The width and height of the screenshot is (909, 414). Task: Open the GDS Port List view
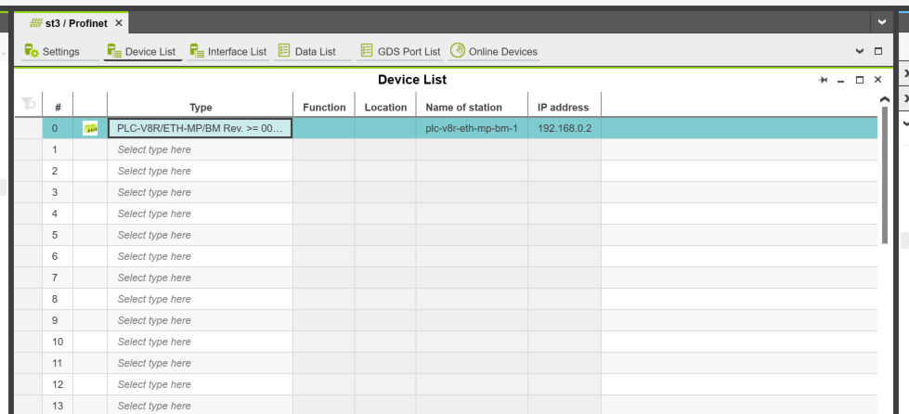pos(400,52)
